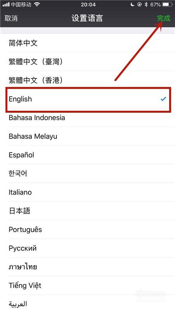
Task: Choose Español from the language list
Action: click(87, 155)
